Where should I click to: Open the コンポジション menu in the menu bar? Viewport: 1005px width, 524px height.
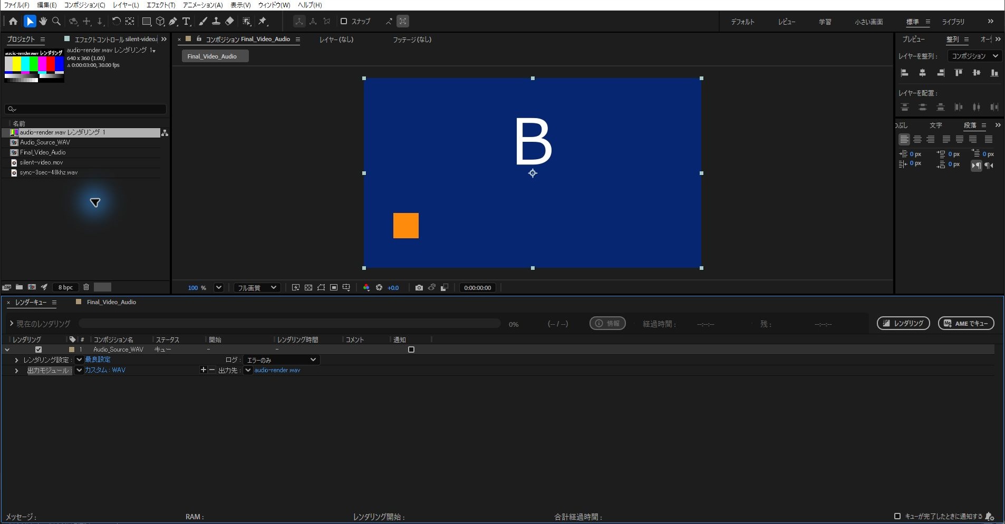pos(84,5)
